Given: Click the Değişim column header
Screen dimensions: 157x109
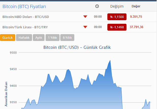Looking at the screenshot, I should click(117, 6).
